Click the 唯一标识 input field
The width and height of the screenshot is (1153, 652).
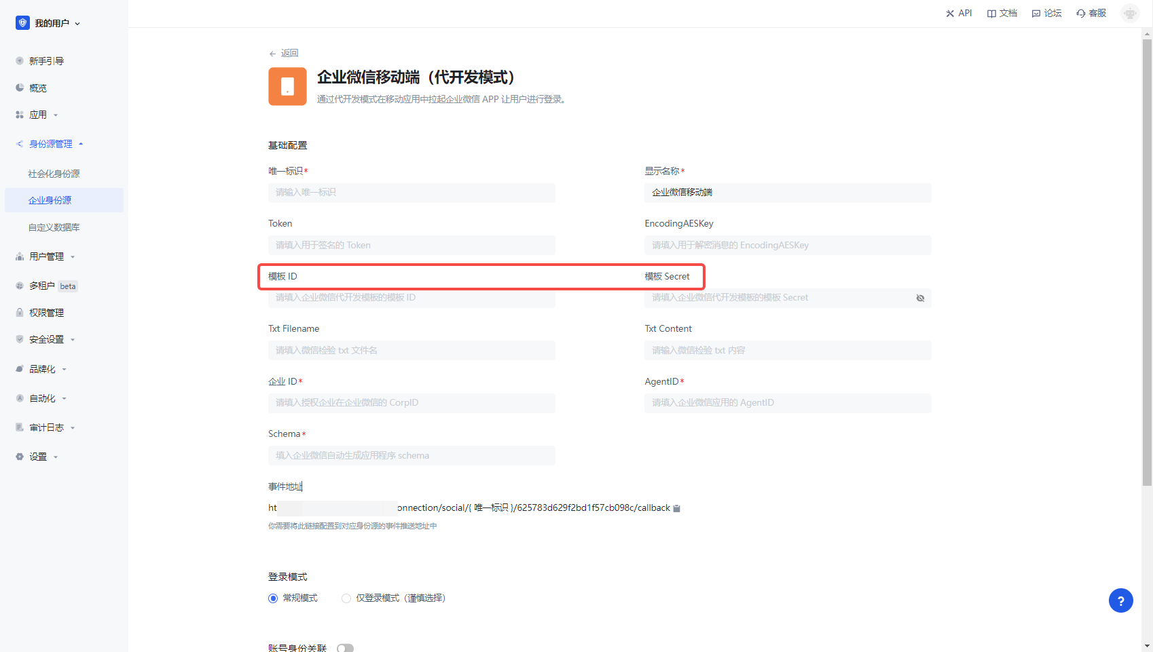click(x=411, y=193)
